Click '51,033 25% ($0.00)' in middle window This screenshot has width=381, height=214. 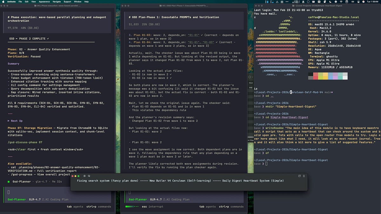145,24
